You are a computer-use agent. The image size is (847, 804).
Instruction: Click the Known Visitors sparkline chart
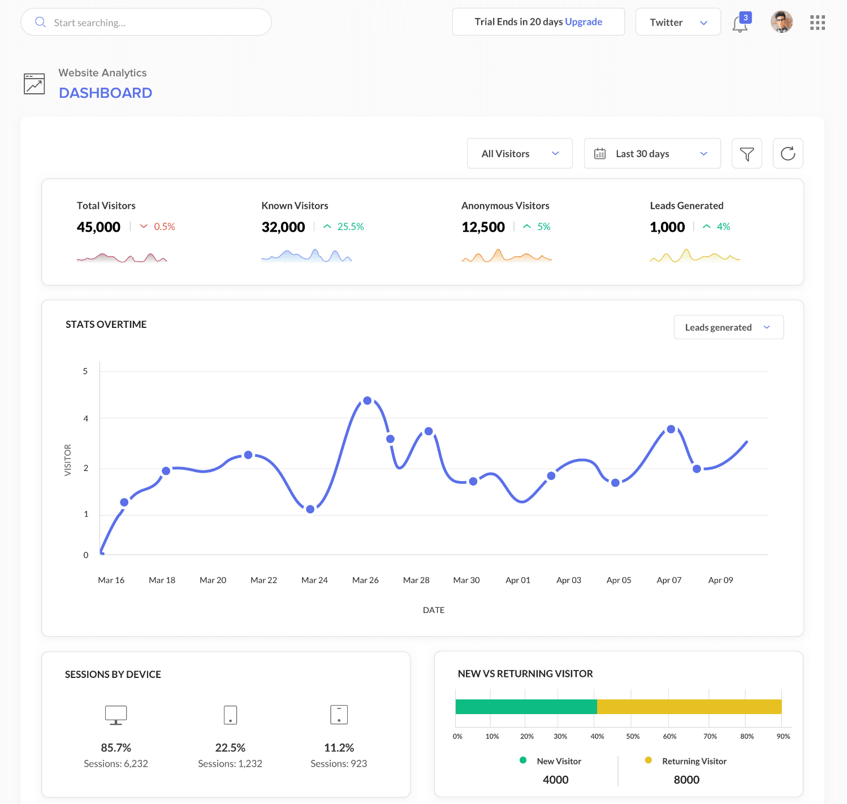point(306,256)
